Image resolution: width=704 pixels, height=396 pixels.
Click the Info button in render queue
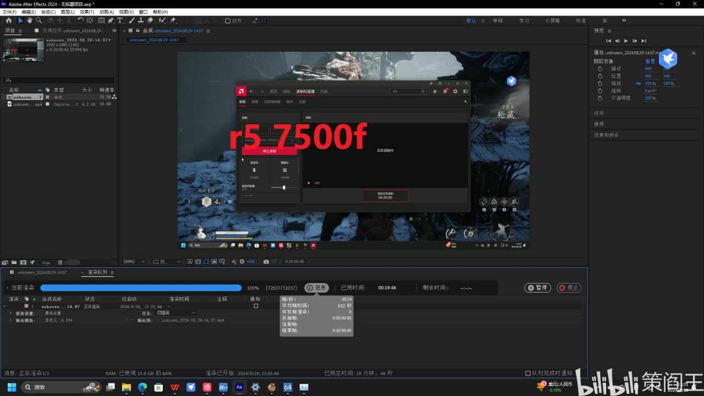tap(317, 288)
